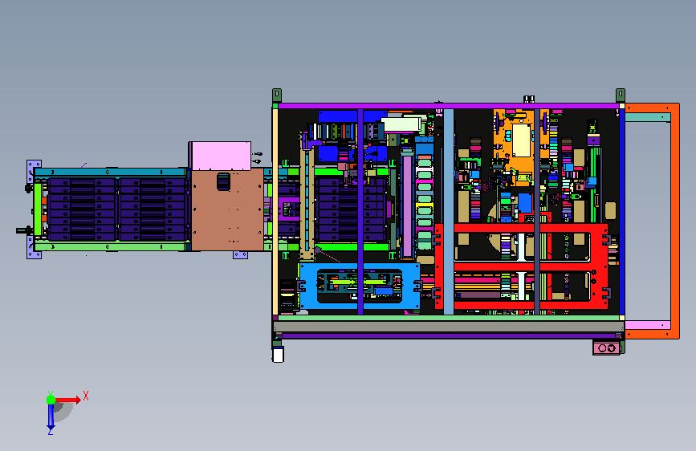Select the green Y axis dot on the triad

(x=51, y=400)
